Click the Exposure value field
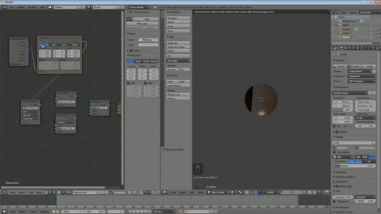 point(343,197)
